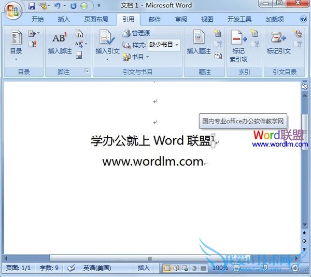Click the spelling check icon in status bar

pyautogui.click(x=72, y=268)
